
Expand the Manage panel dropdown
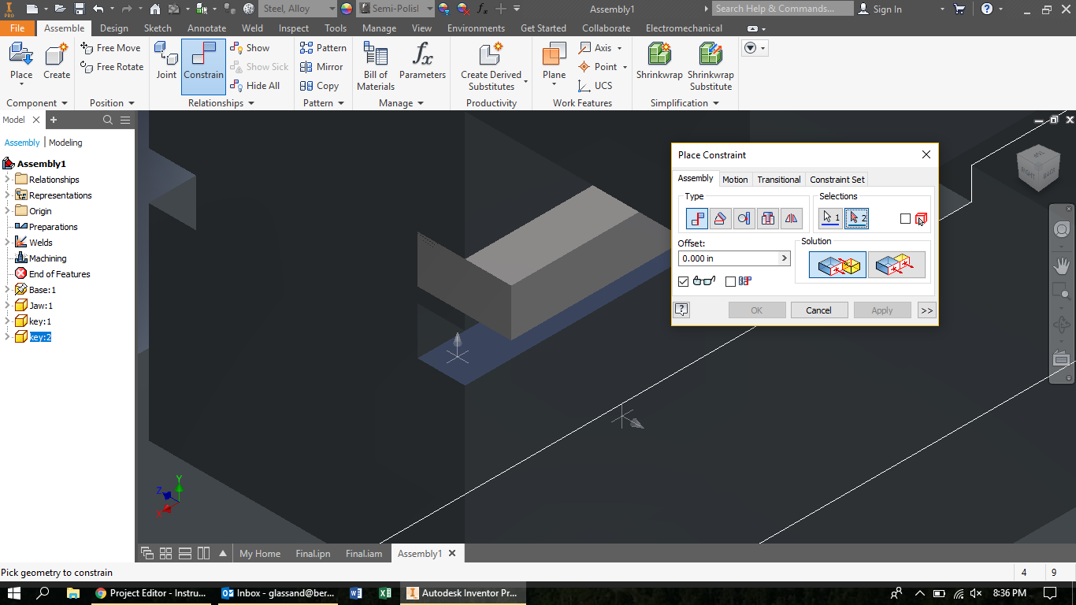[x=421, y=103]
